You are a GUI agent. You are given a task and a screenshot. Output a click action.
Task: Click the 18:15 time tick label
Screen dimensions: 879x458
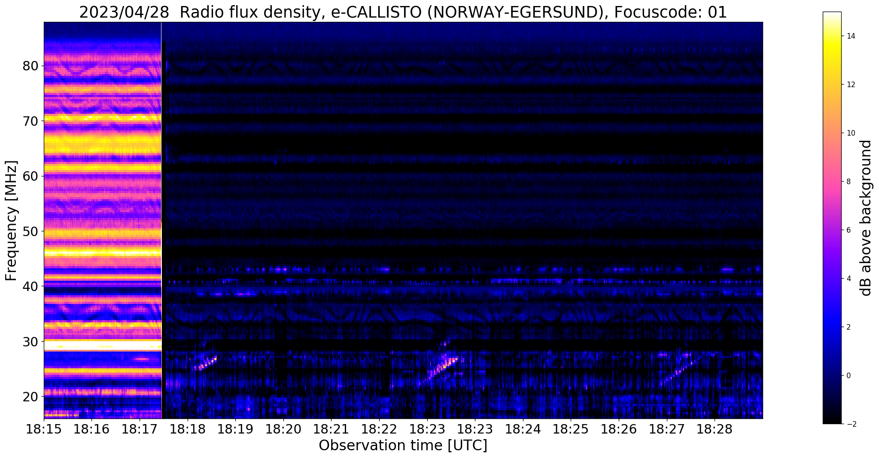(x=44, y=429)
